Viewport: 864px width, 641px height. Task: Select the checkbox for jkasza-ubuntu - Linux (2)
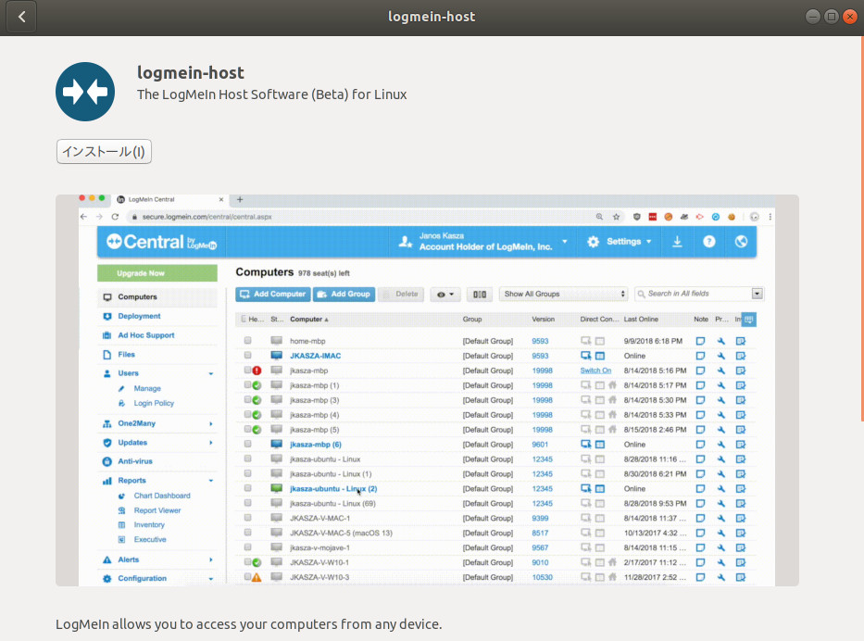[x=246, y=488]
